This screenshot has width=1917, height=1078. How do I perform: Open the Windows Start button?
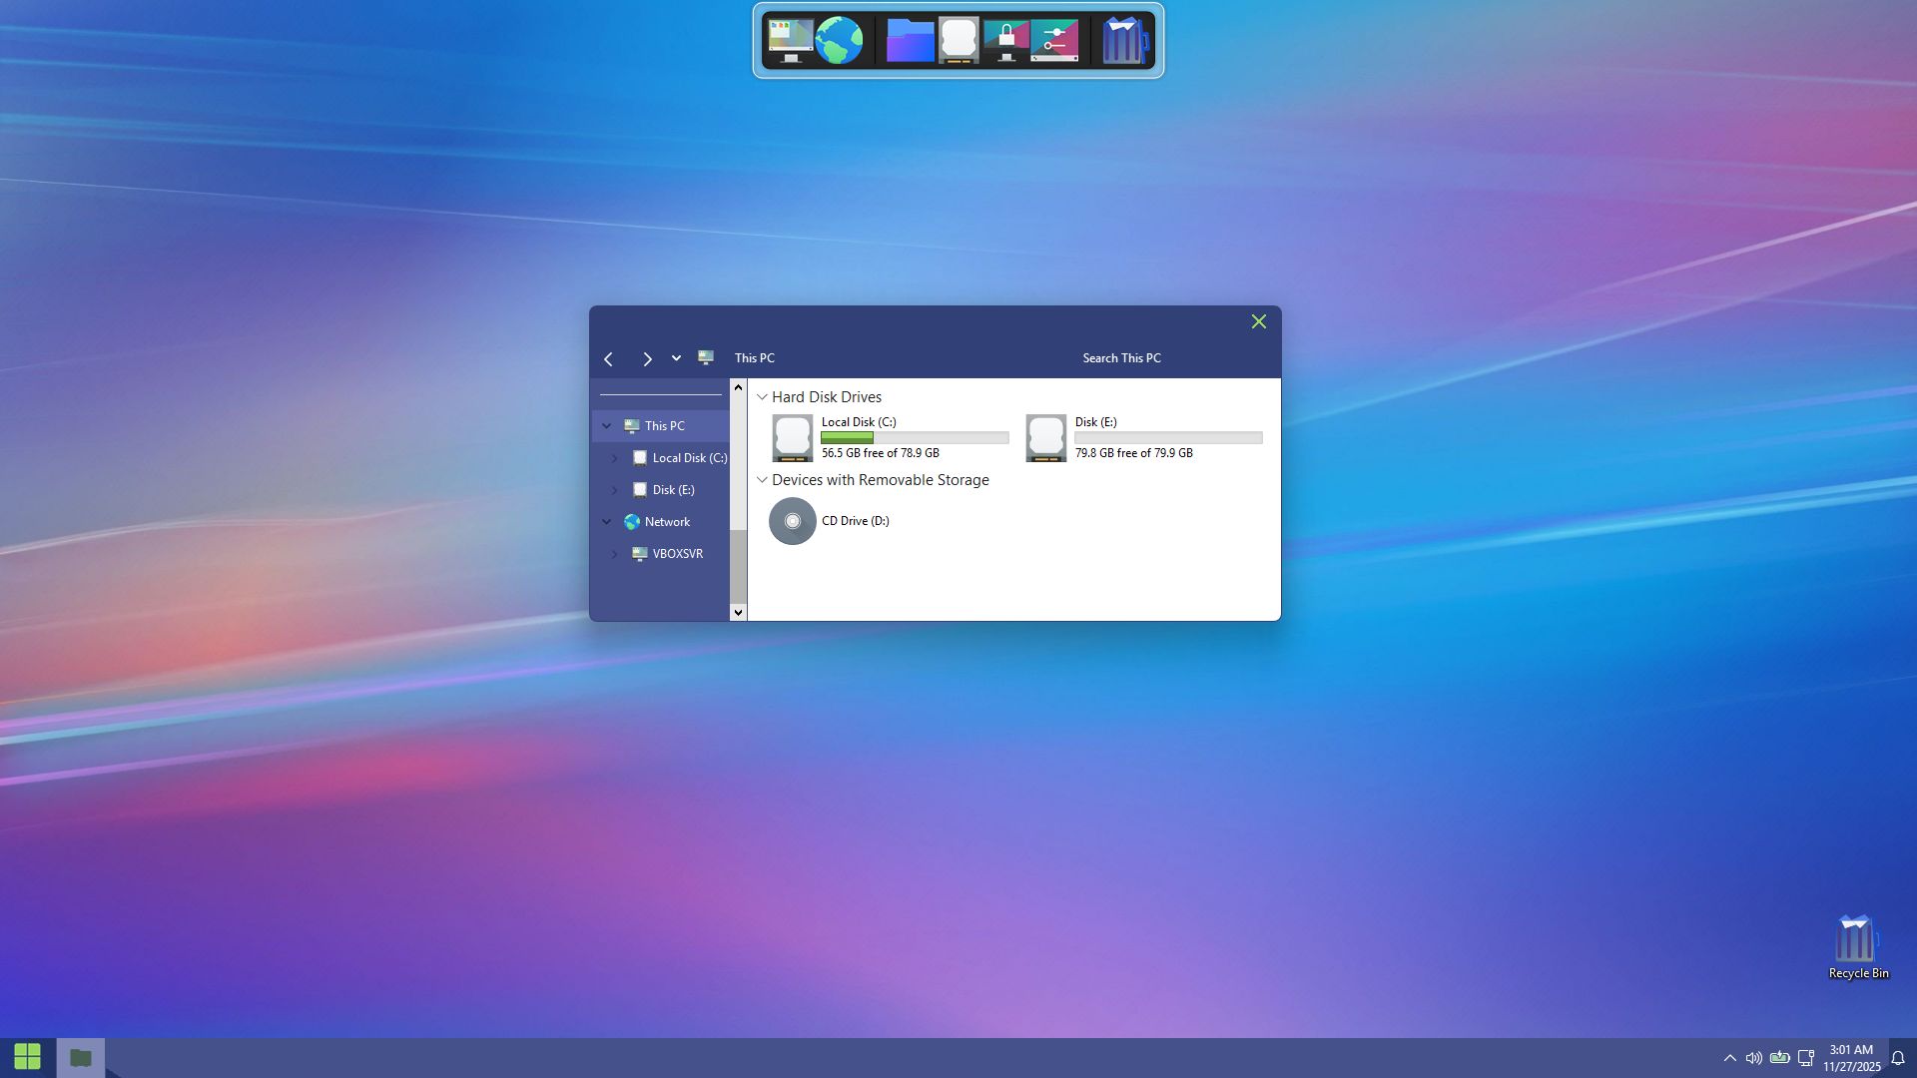pyautogui.click(x=27, y=1057)
